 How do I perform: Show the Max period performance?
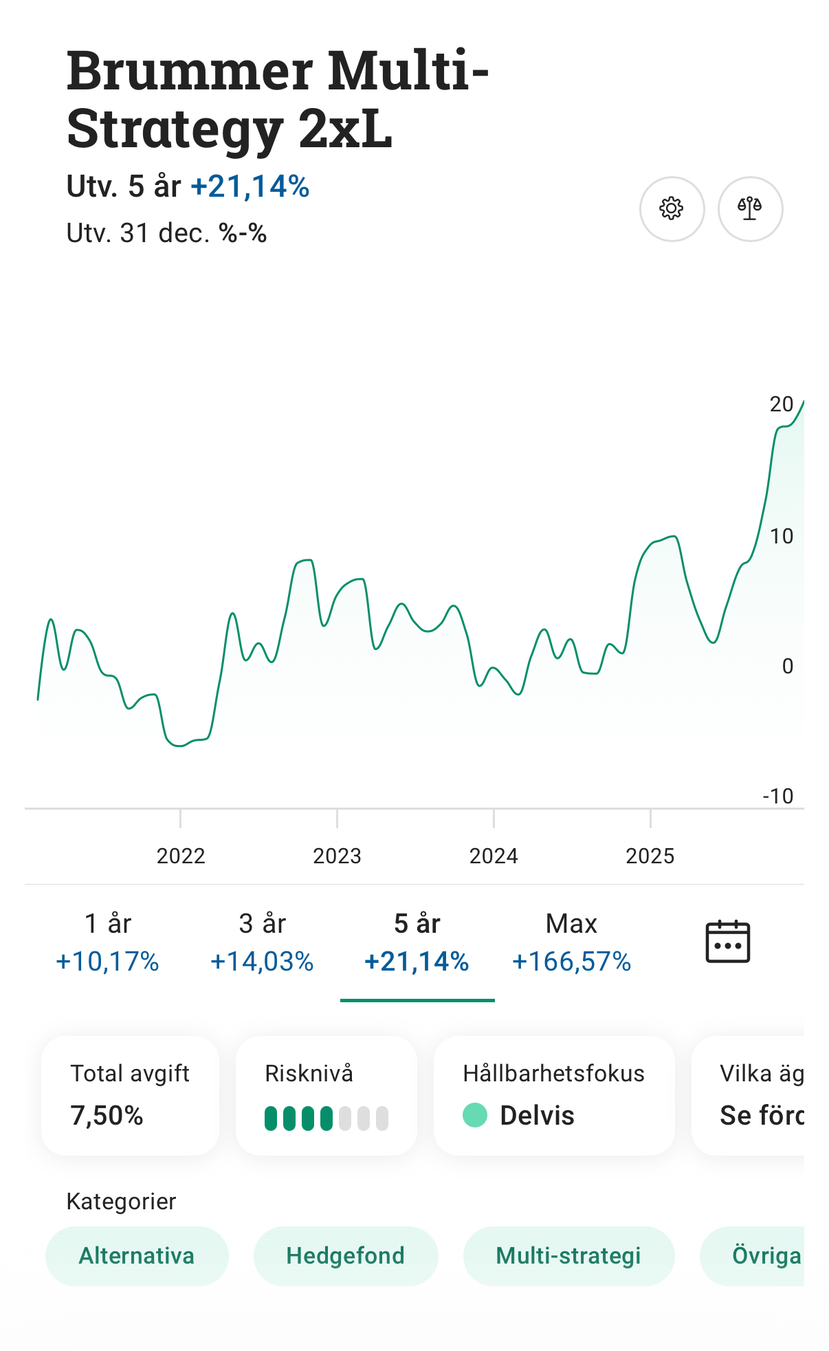pyautogui.click(x=571, y=942)
